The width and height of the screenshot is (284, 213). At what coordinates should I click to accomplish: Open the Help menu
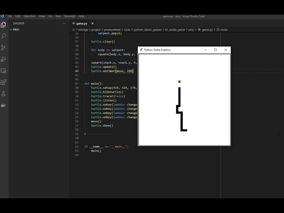(81, 16)
